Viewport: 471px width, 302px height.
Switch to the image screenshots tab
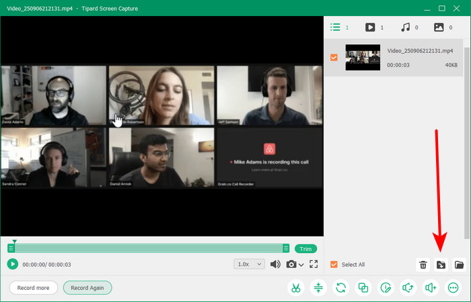pyautogui.click(x=439, y=28)
